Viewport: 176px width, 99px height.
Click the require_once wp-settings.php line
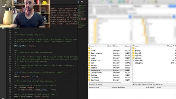(33, 97)
